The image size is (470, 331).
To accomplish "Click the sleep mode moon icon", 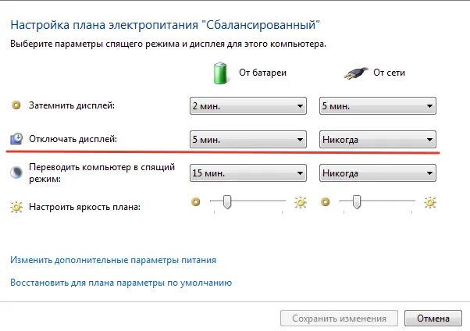I will [x=17, y=173].
